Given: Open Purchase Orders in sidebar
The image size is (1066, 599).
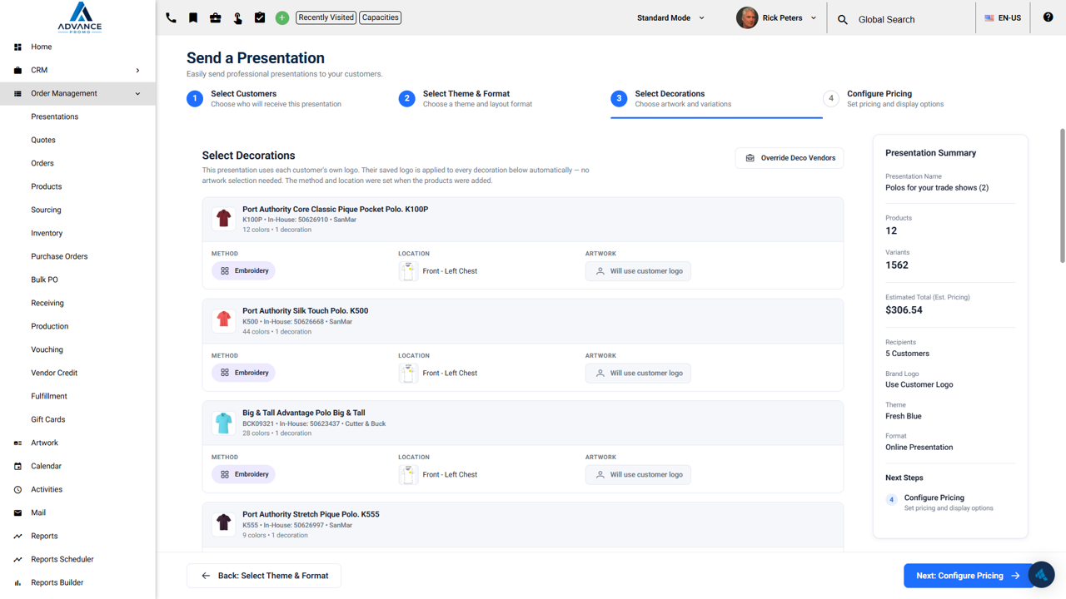Looking at the screenshot, I should coord(59,256).
